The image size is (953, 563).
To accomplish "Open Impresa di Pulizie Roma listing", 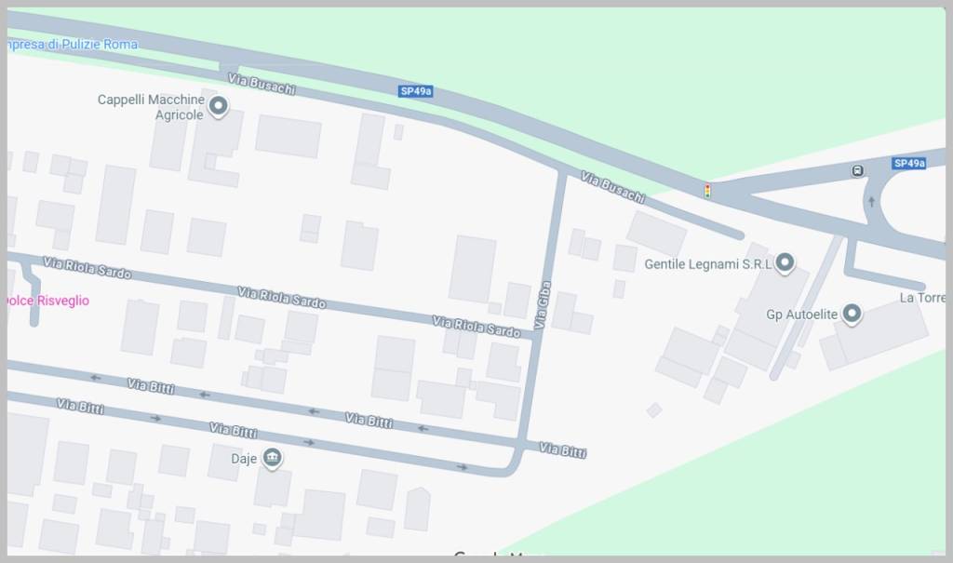I will [72, 45].
